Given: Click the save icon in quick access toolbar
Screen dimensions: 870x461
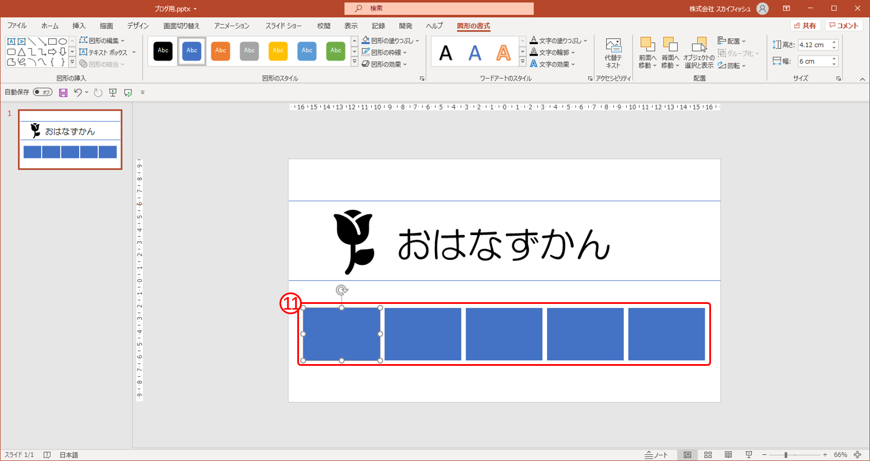Looking at the screenshot, I should 63,93.
